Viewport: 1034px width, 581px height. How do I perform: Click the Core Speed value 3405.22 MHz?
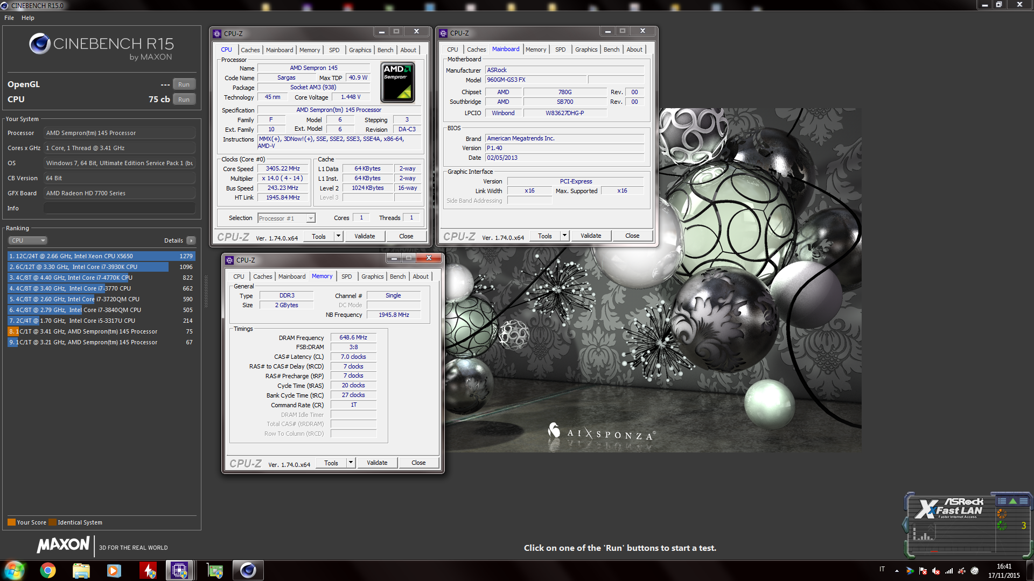point(283,168)
